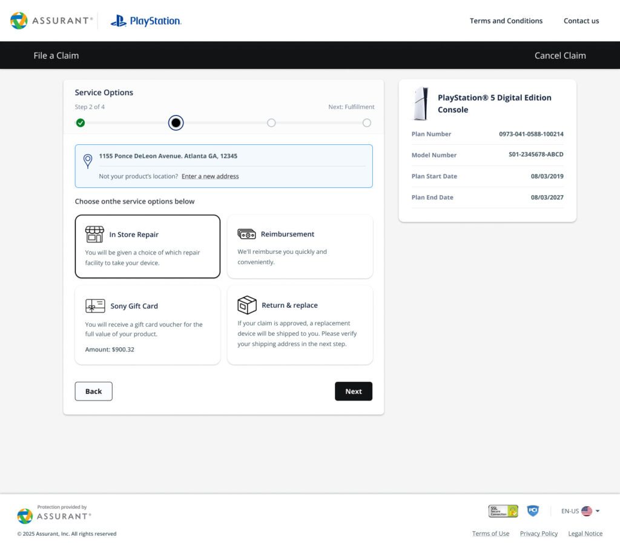Click the In Store Repair storefront icon
Viewport: 620px width, 549px height.
(x=94, y=235)
